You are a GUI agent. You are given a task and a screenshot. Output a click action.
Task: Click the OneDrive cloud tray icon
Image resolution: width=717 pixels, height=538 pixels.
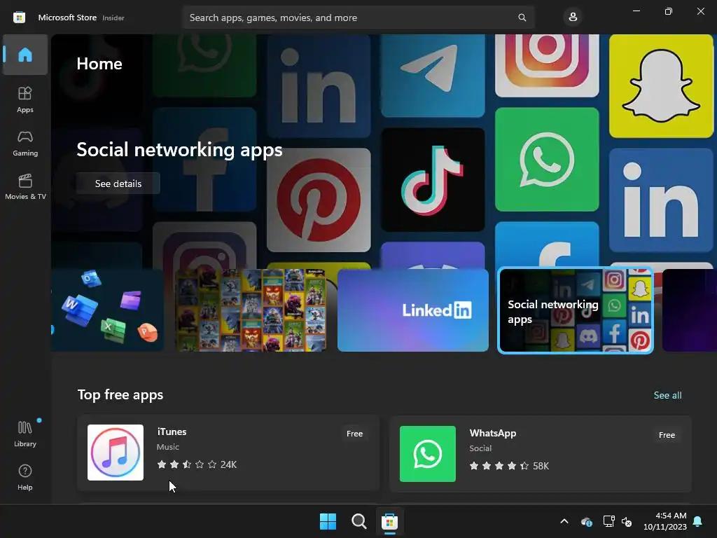pyautogui.click(x=586, y=521)
